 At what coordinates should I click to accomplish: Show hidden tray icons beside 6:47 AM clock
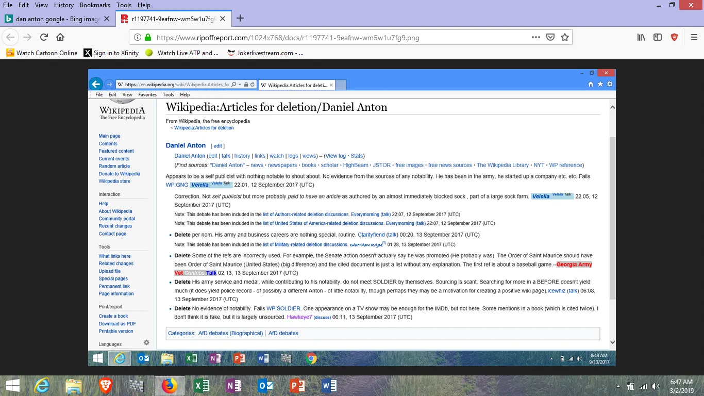(619, 386)
